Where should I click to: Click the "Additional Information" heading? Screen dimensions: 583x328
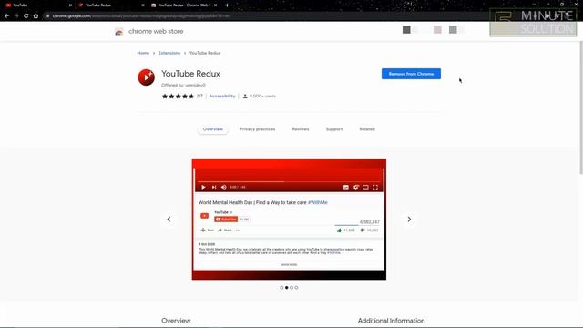pos(391,321)
